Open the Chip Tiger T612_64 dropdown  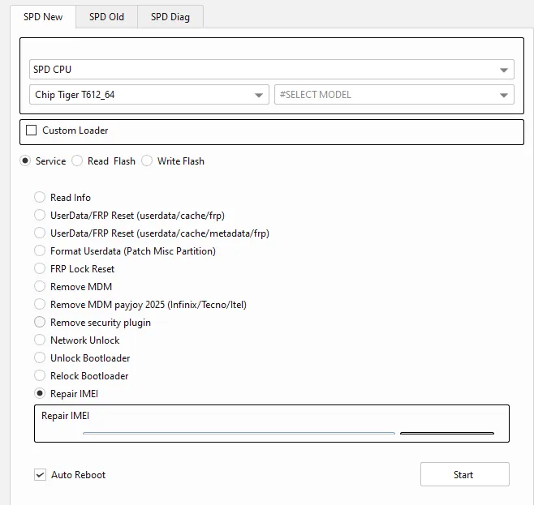[149, 95]
